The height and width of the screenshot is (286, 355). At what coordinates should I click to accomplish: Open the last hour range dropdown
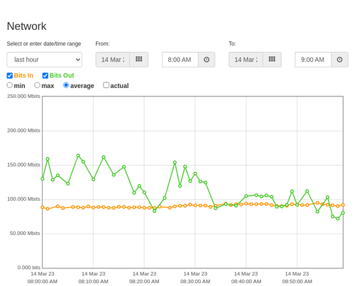(x=45, y=60)
